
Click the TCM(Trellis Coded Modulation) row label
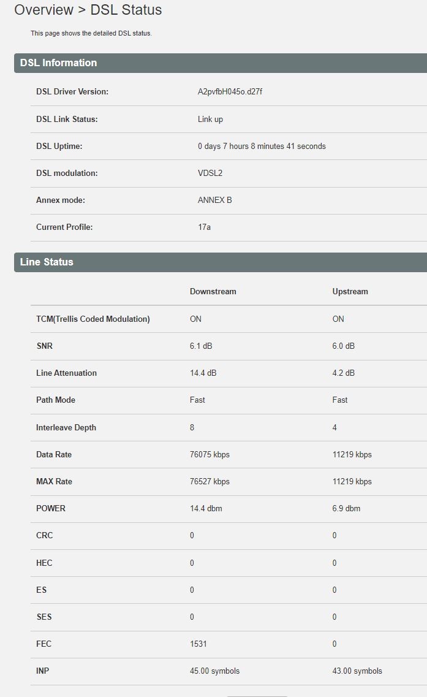tap(93, 319)
